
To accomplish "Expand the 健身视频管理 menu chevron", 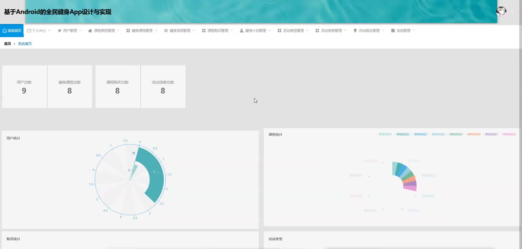I will [x=194, y=30].
